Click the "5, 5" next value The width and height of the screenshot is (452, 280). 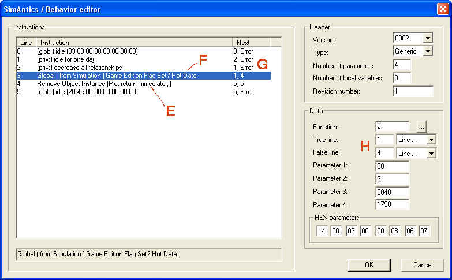[x=238, y=84]
